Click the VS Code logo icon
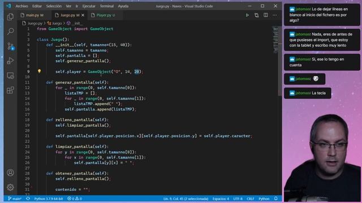 tap(8, 6)
